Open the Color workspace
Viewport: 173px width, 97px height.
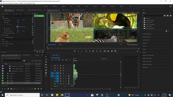[x=71, y=6]
